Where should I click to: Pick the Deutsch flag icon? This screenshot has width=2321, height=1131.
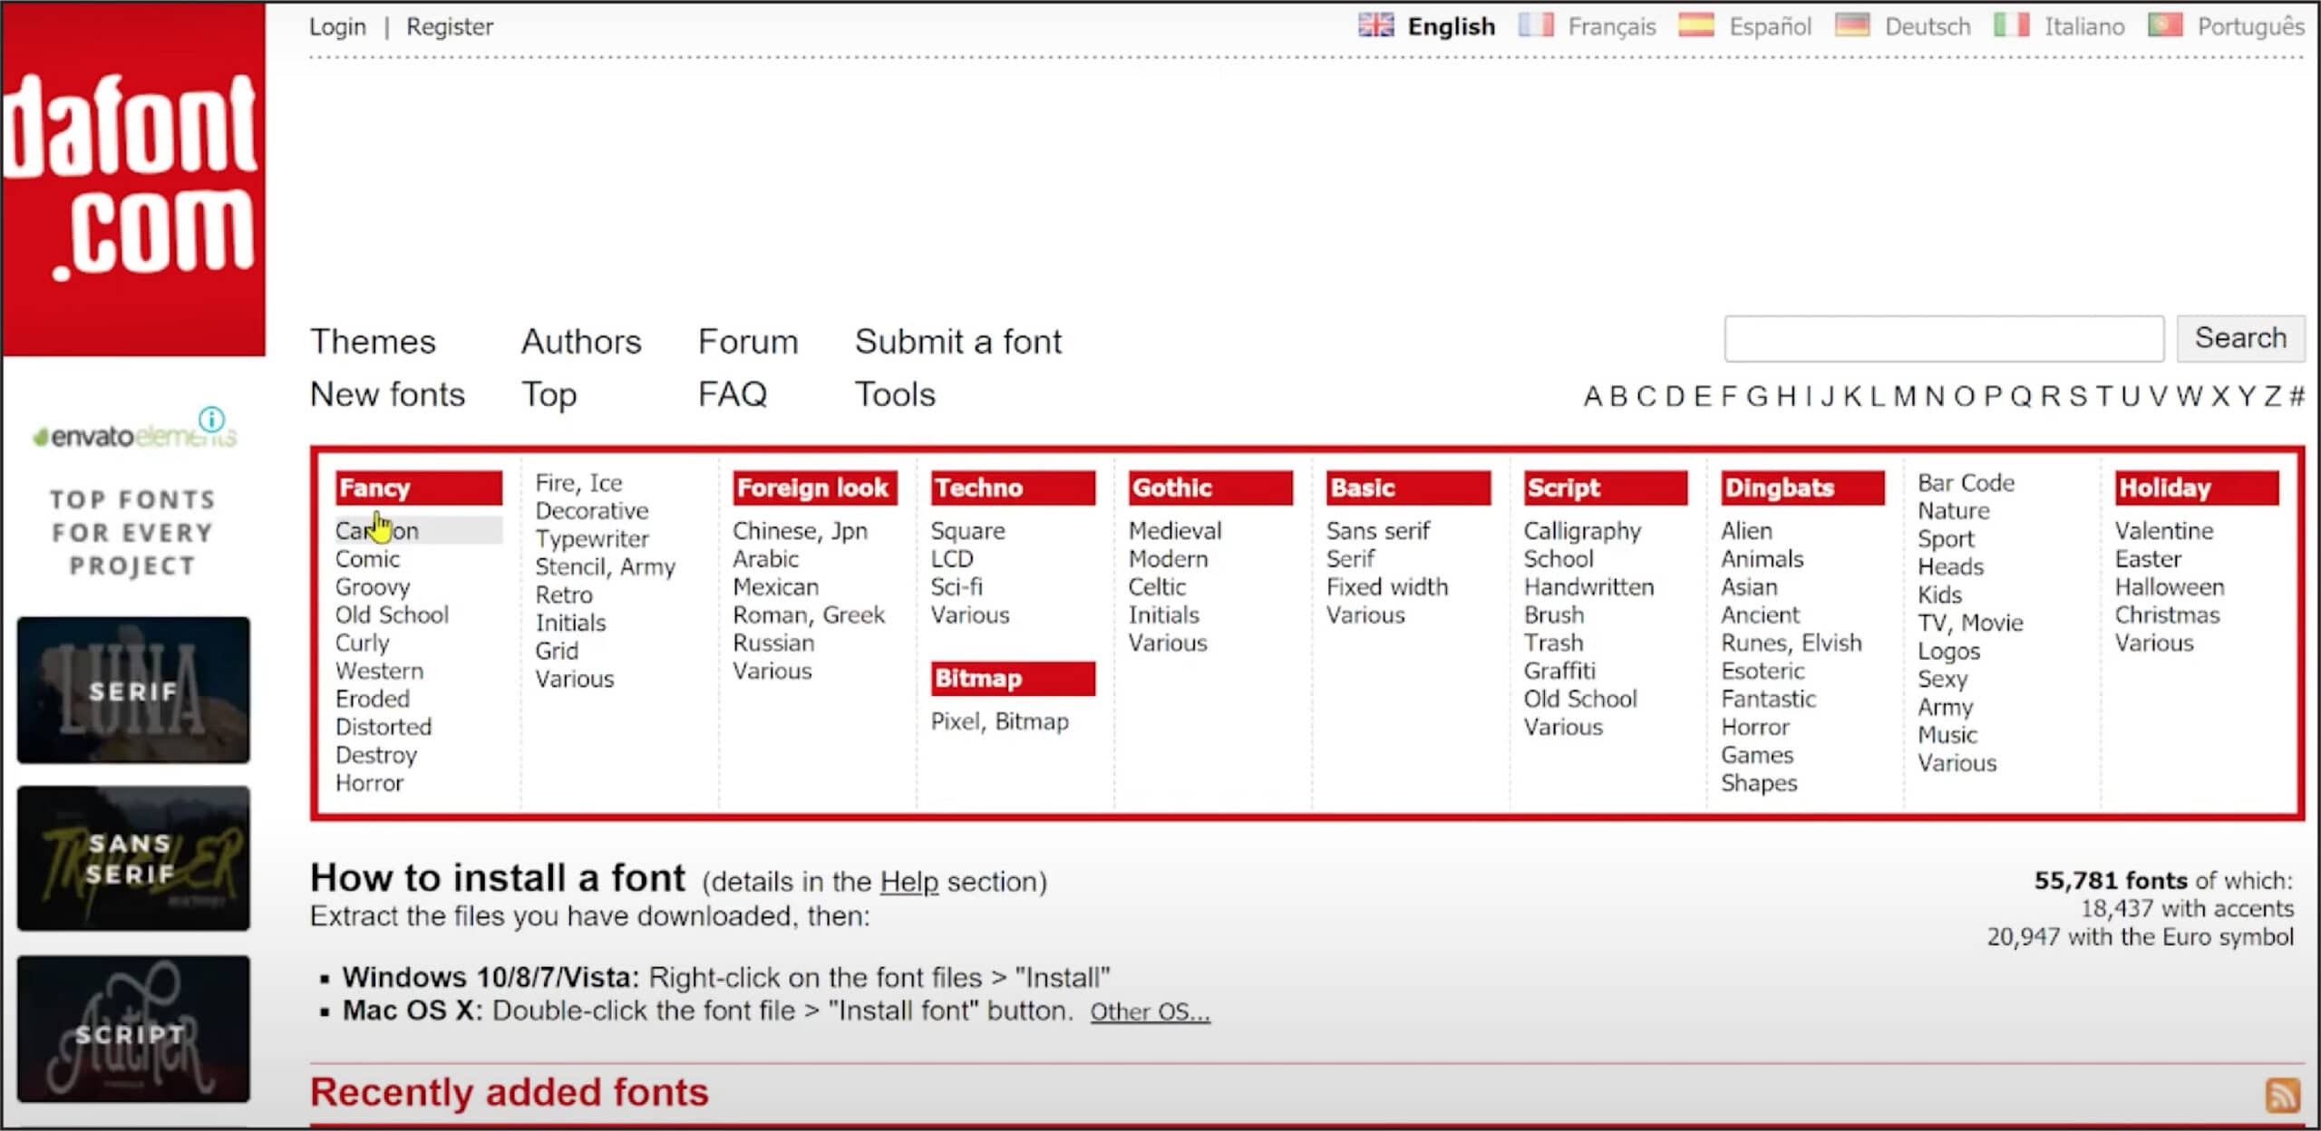1852,25
